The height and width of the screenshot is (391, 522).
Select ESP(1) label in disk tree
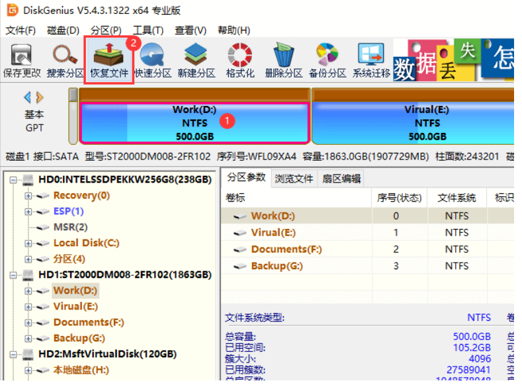(69, 211)
